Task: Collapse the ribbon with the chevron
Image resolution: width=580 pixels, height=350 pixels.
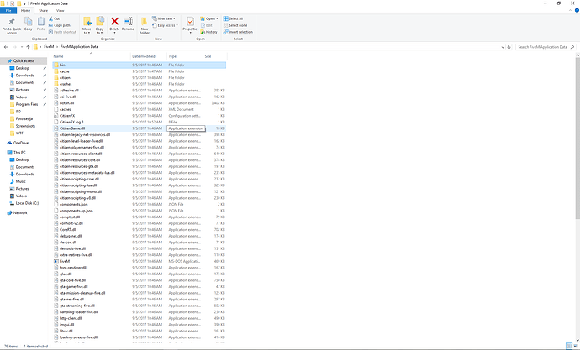Action: click(x=571, y=11)
